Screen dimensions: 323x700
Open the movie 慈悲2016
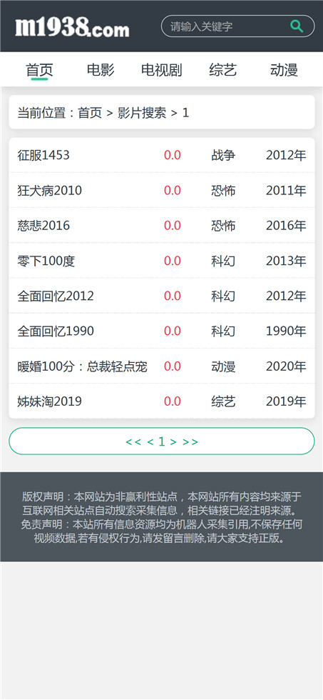(43, 226)
